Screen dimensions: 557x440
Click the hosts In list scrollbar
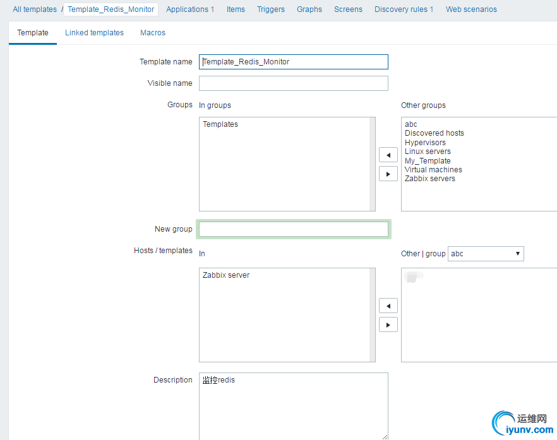pos(373,315)
